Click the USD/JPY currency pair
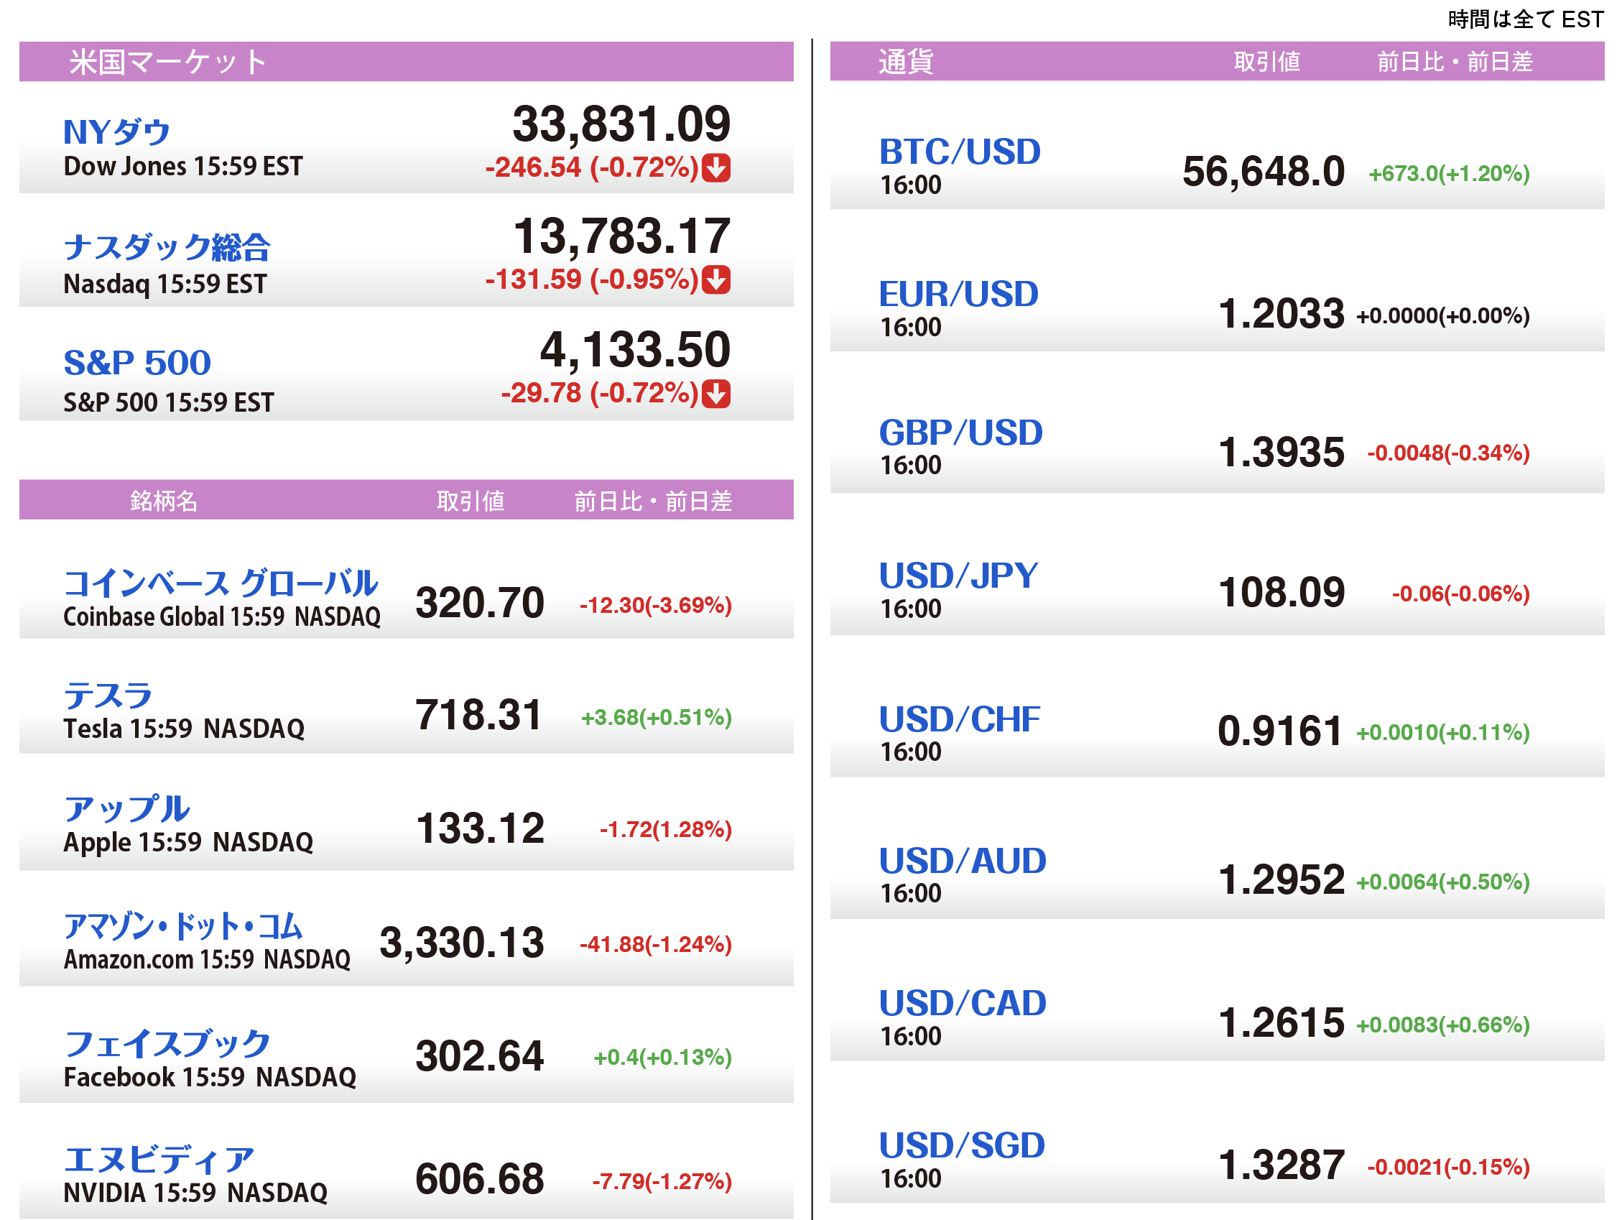This screenshot has height=1220, width=1622. click(x=958, y=576)
